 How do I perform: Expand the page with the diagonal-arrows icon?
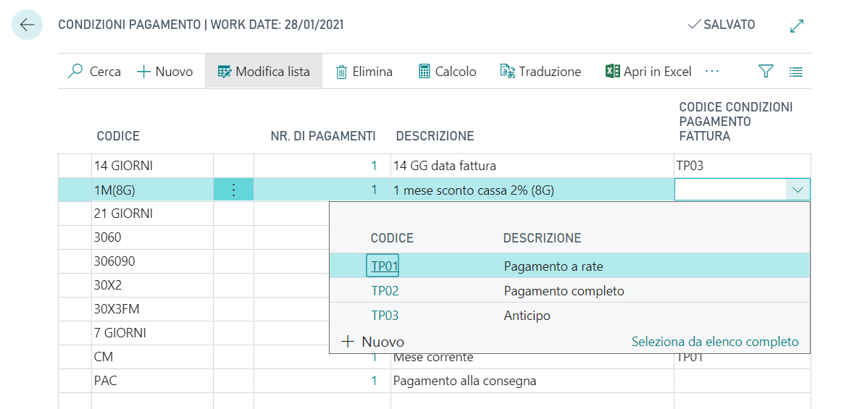click(797, 25)
